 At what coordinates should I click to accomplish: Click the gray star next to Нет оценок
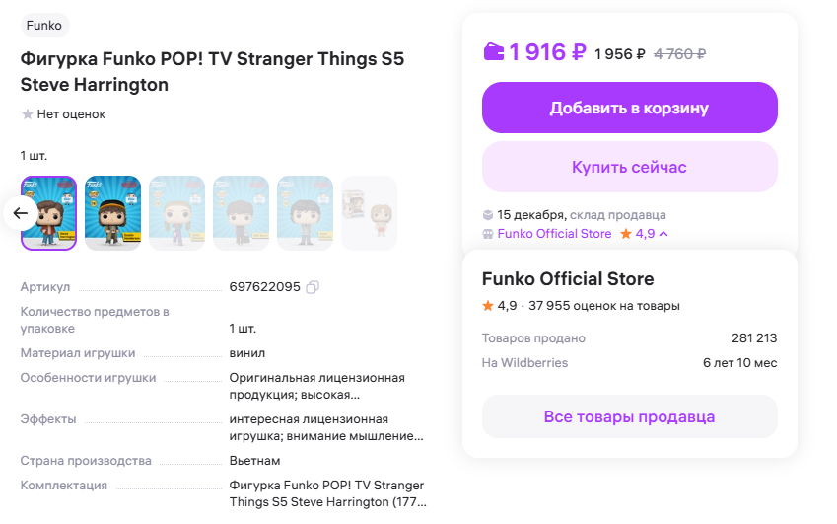(27, 114)
